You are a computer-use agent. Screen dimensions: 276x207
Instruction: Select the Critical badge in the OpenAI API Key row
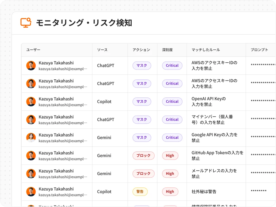[172, 101]
